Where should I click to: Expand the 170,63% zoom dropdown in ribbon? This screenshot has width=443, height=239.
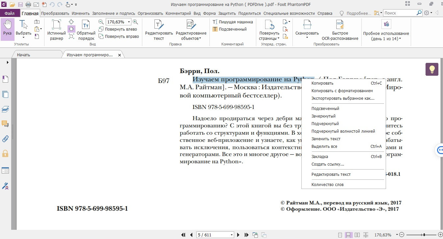click(128, 22)
